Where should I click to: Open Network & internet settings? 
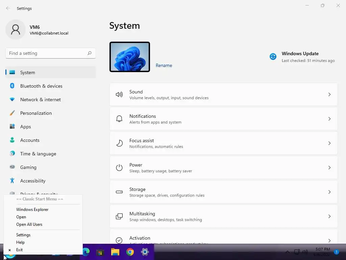point(51,100)
